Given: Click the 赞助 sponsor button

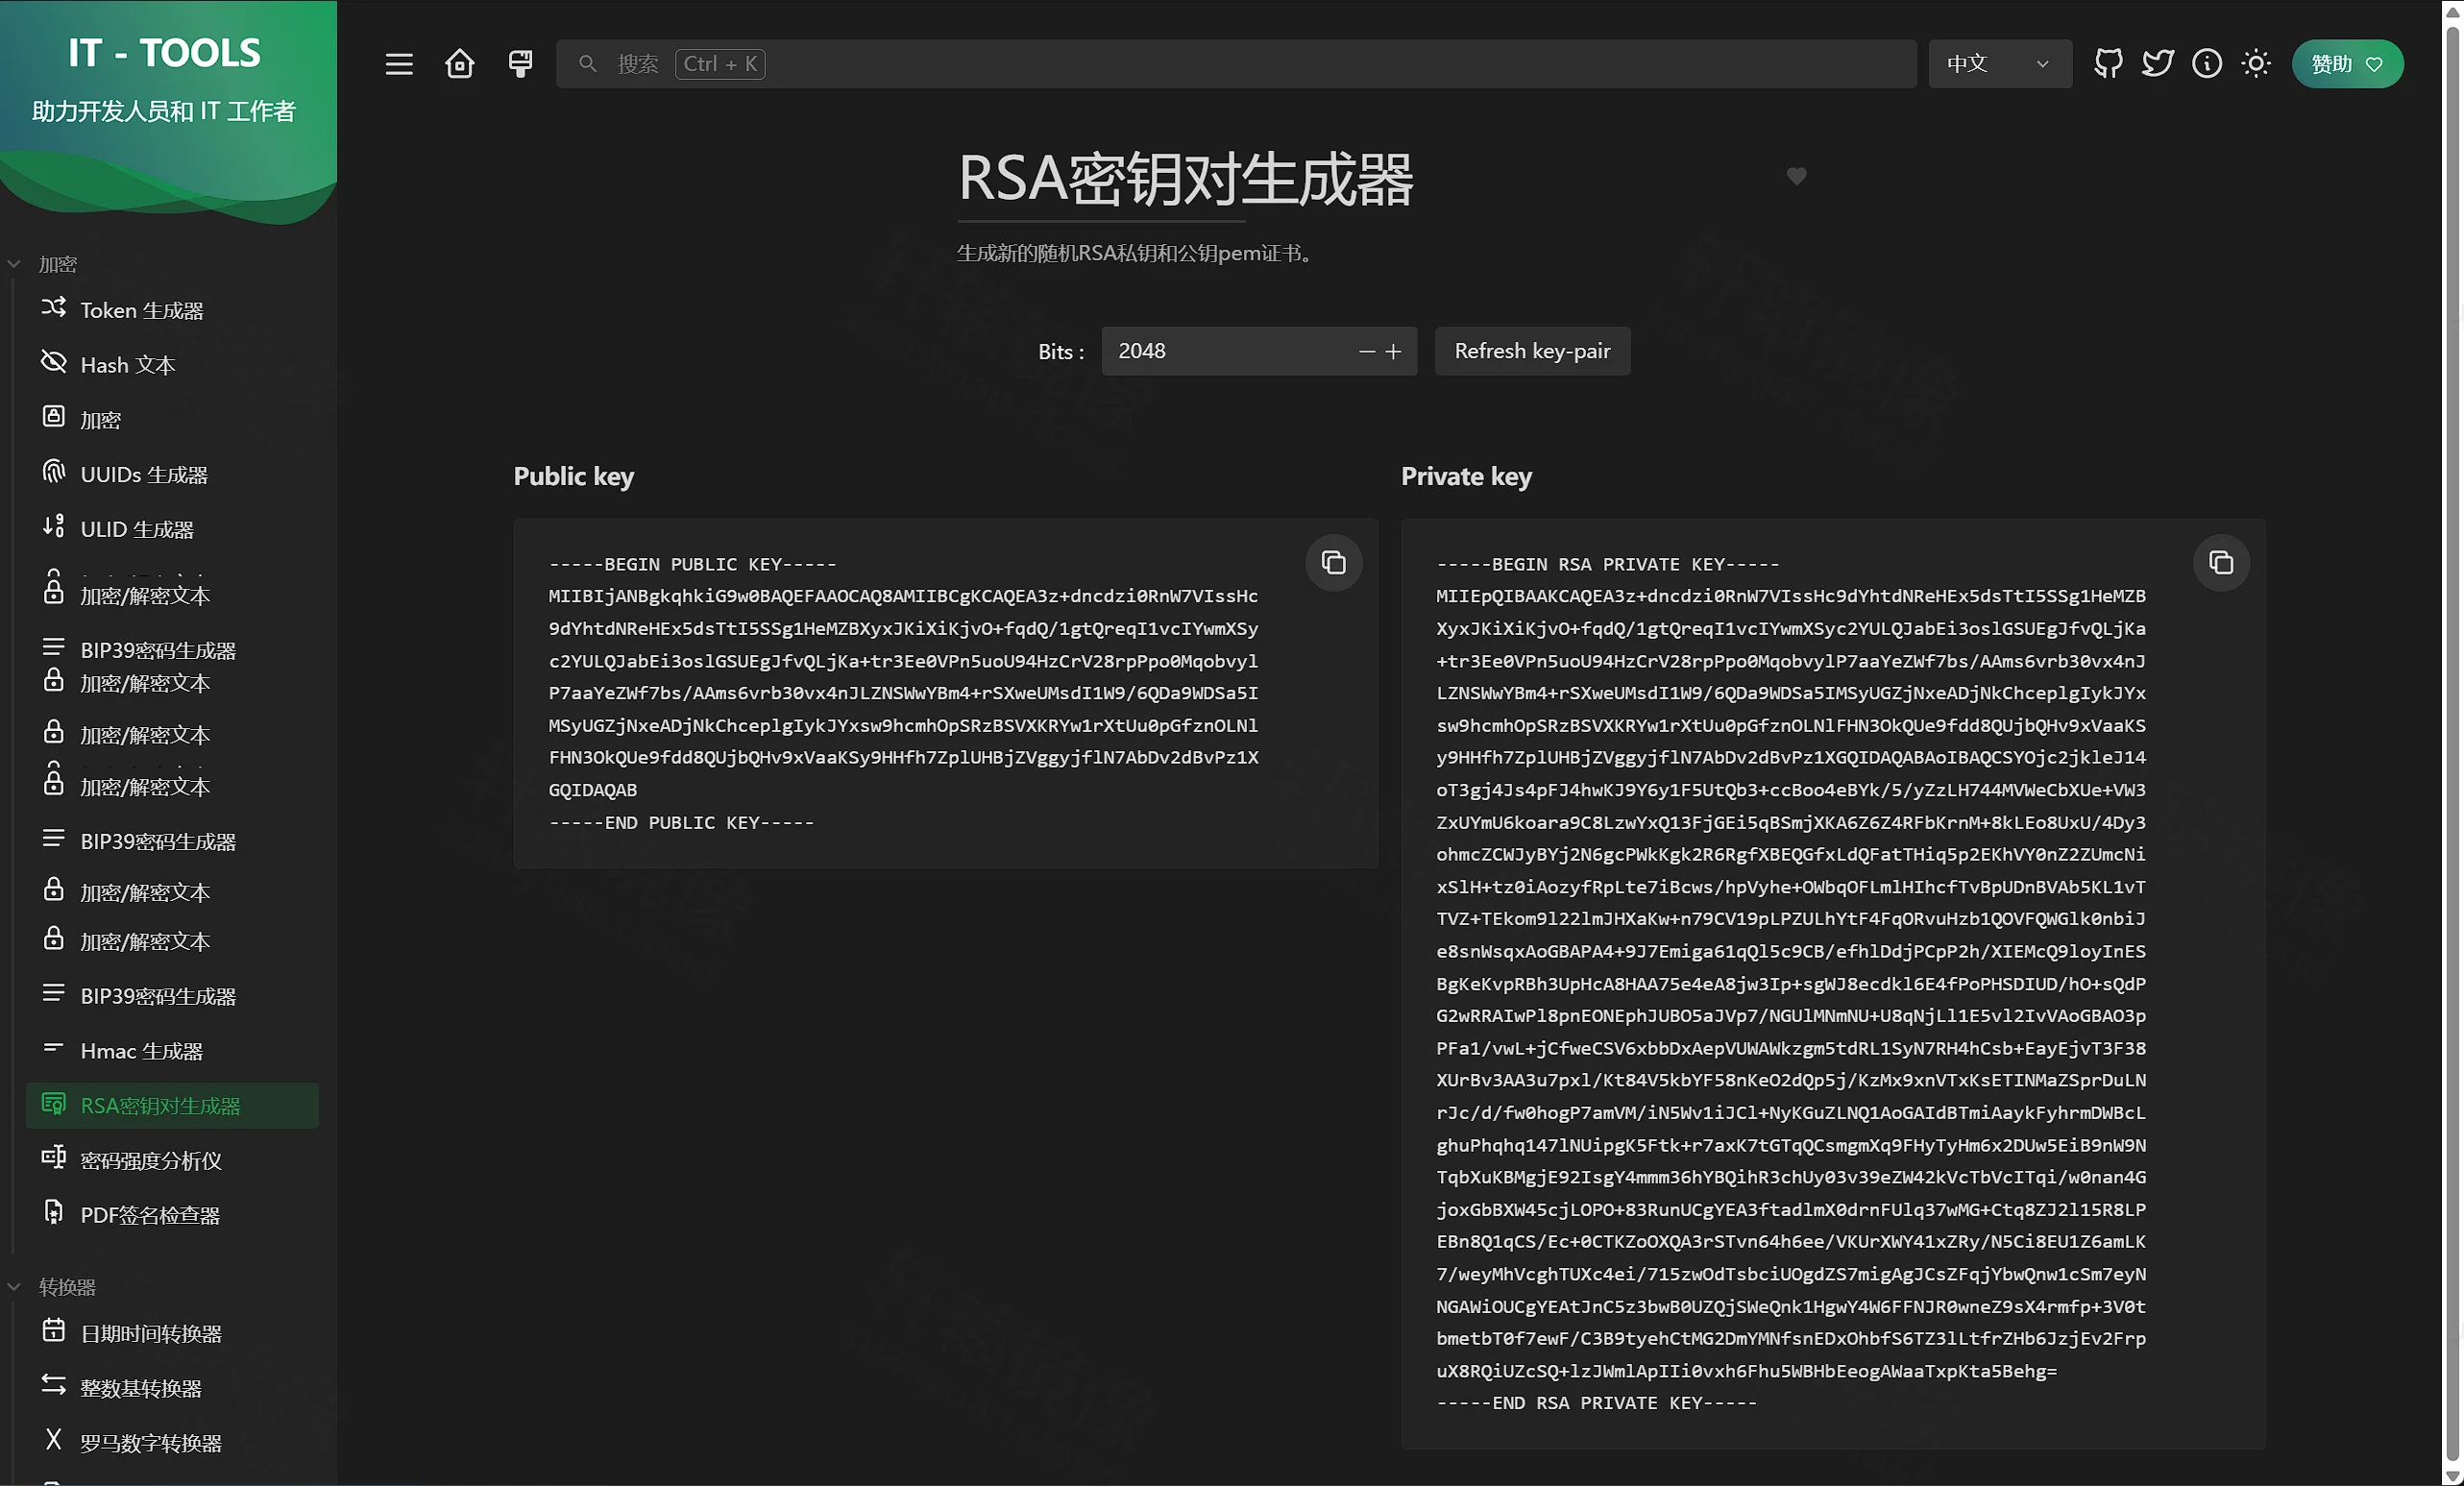Looking at the screenshot, I should [2347, 64].
